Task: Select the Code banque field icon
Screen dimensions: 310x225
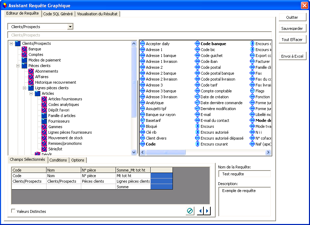Action: pos(197,44)
